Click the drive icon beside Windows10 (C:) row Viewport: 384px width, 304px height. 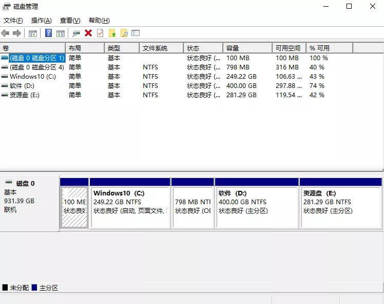click(x=5, y=77)
